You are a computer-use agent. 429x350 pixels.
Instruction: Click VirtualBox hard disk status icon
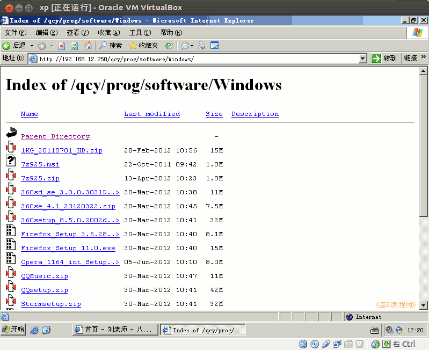[303, 344]
